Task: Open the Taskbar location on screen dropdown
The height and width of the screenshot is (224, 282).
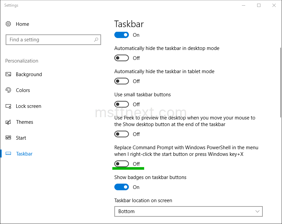Action: coord(188,211)
